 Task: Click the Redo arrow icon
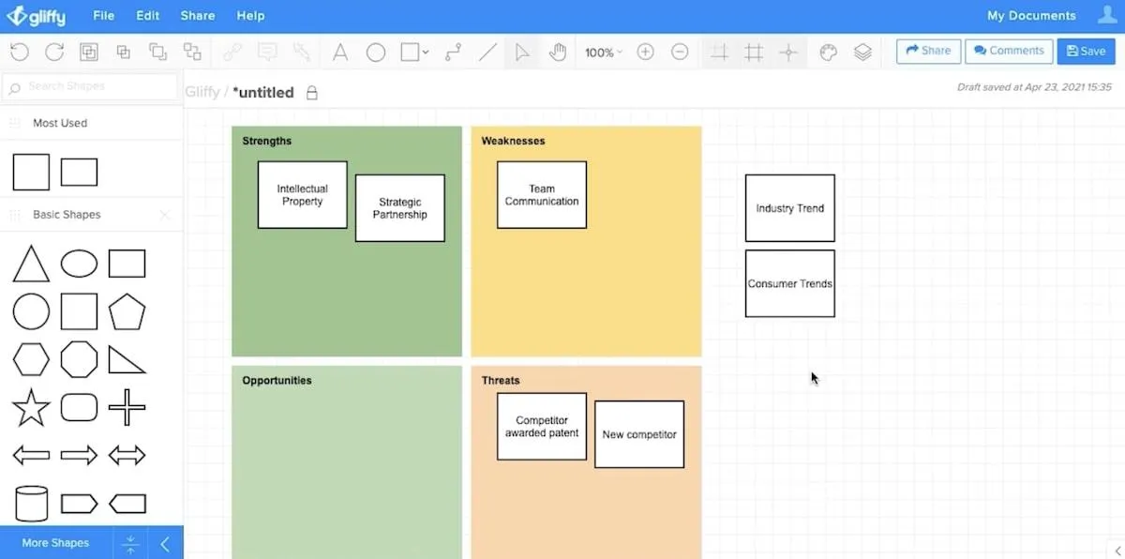click(54, 53)
